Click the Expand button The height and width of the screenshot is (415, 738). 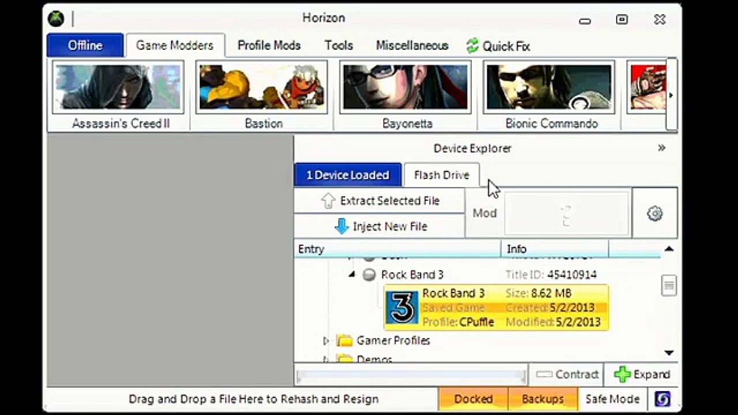[641, 375]
